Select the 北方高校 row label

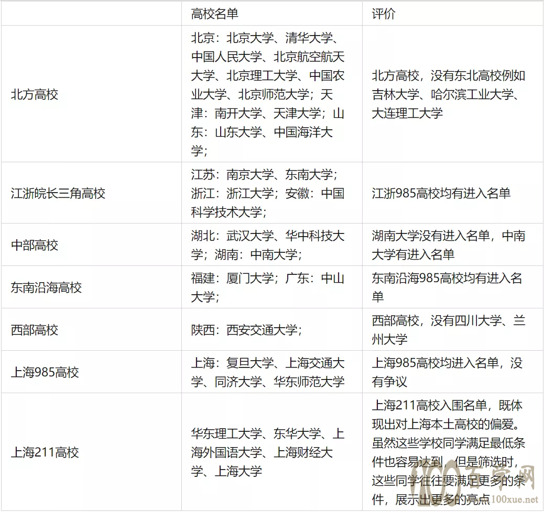[35, 94]
